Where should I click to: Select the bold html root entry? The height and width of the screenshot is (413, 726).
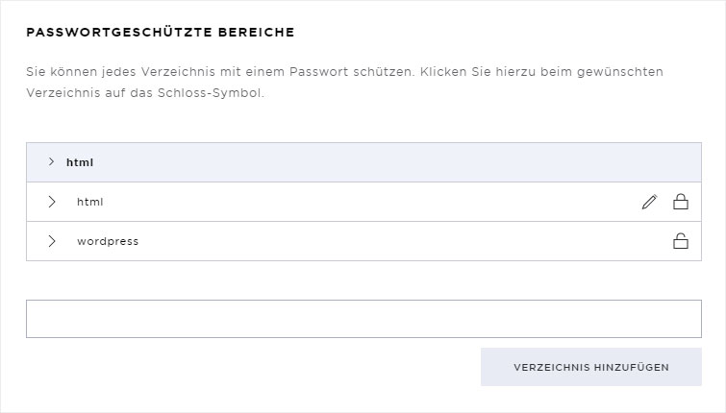point(80,162)
